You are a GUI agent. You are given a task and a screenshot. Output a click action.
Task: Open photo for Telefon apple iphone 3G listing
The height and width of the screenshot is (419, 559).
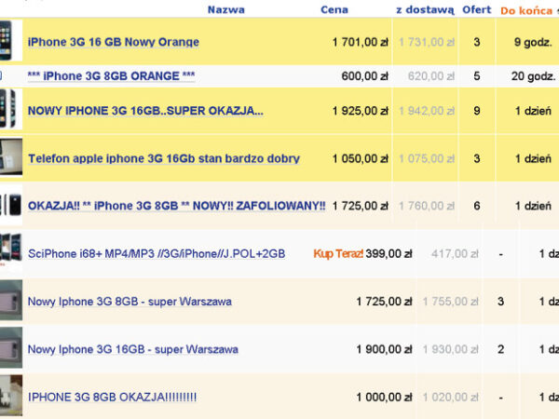point(10,158)
